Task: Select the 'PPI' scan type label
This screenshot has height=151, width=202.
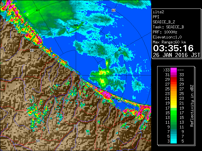Action: pos(156,17)
